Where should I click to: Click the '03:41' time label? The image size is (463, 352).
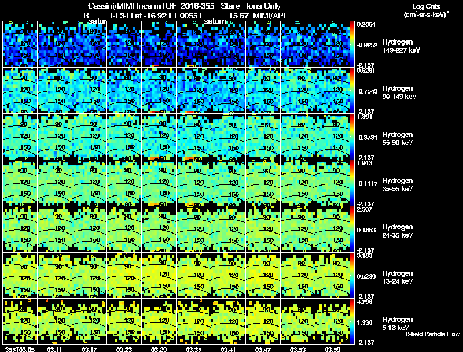(x=228, y=350)
